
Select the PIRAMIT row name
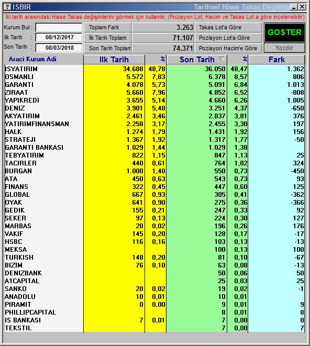[18, 305]
